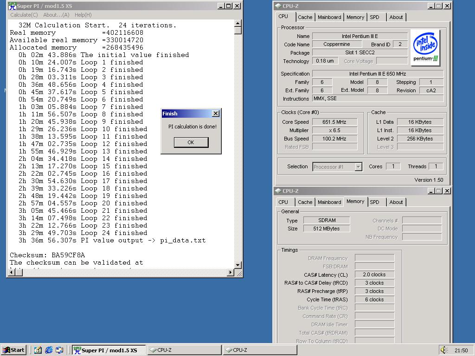This screenshot has width=475, height=356.
Task: Switch to About tab in upper CPU-Z
Action: pos(396,17)
